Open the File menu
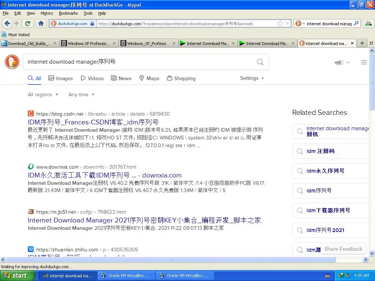The height and width of the screenshot is (281, 375). coord(5,13)
